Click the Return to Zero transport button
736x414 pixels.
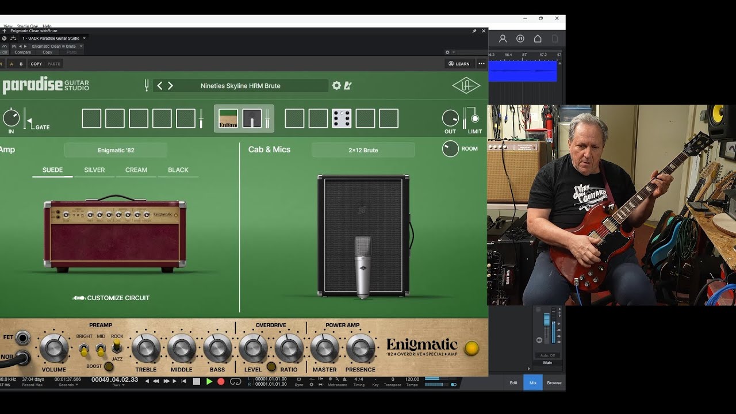click(183, 381)
